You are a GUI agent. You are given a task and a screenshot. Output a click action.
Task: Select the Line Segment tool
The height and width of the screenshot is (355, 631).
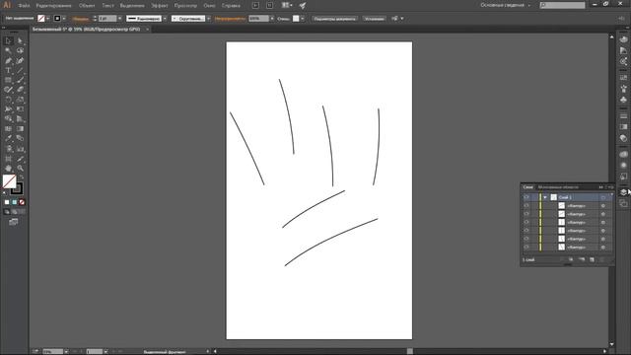point(20,70)
